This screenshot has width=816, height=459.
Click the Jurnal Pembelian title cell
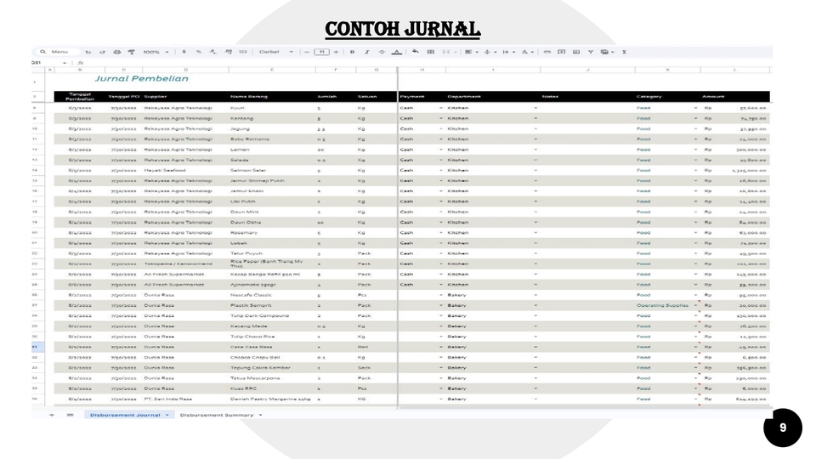[141, 78]
